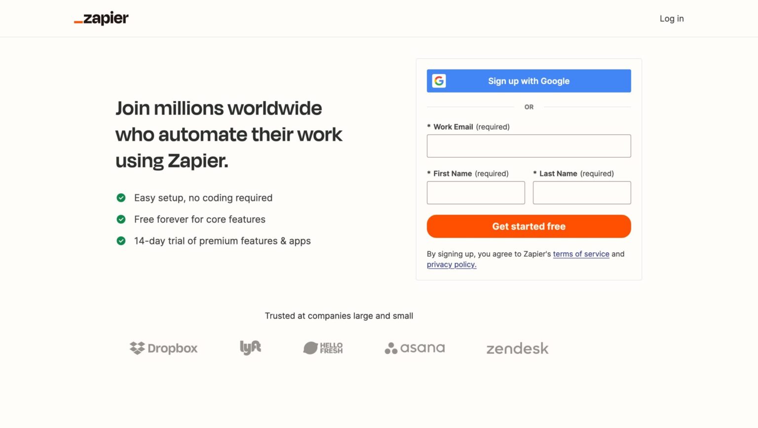
Task: Click the checkmark beside '14-day trial of premium features'
Action: coord(121,241)
